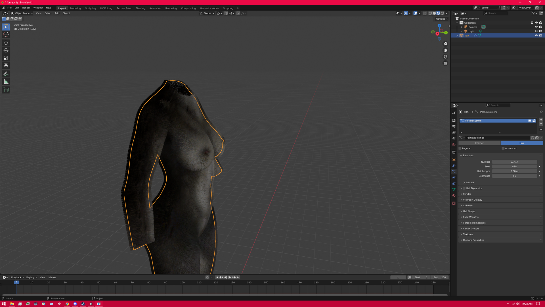Screen dimensions: 545x307
Task: Open the Tool properties tab
Action: point(454,113)
